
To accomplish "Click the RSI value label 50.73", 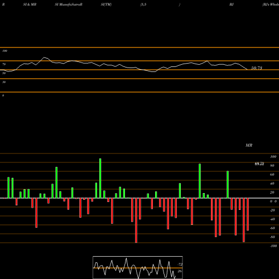I will tap(257, 68).
